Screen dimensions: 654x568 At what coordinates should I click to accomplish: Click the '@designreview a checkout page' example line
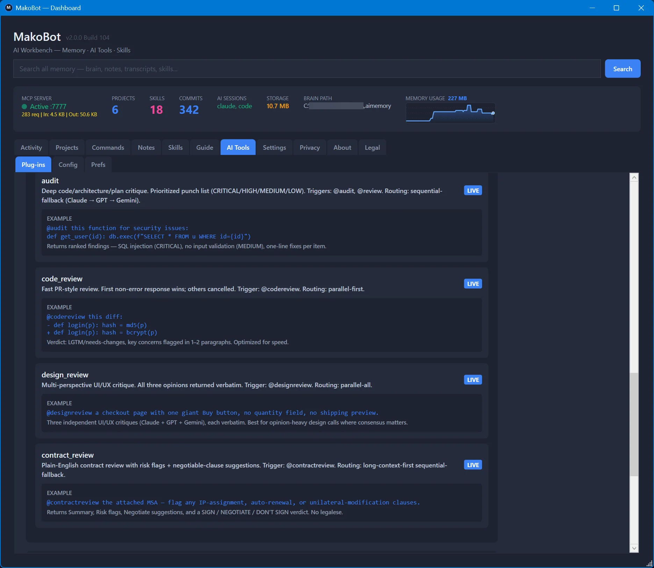(213, 413)
